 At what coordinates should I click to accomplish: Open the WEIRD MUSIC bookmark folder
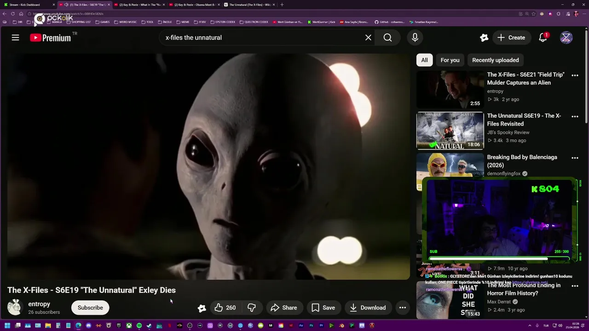tap(125, 22)
